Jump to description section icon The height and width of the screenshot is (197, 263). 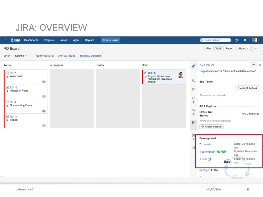[x=194, y=89]
